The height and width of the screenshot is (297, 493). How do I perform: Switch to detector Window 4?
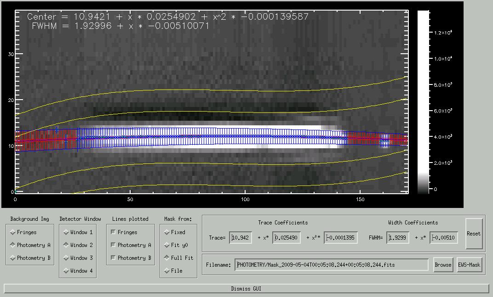click(x=66, y=271)
